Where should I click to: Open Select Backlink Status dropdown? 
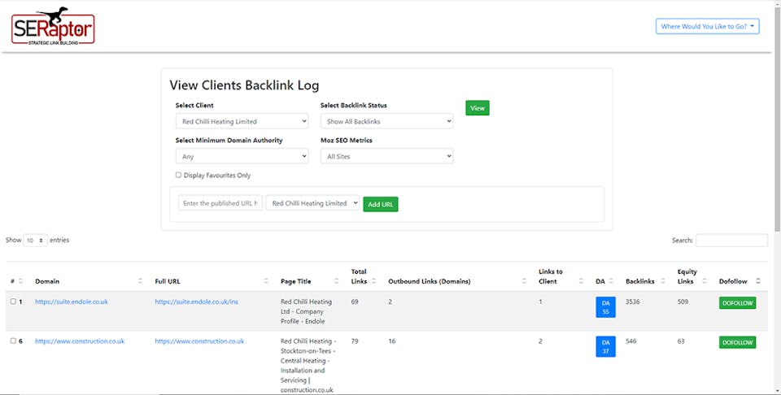[x=386, y=121]
